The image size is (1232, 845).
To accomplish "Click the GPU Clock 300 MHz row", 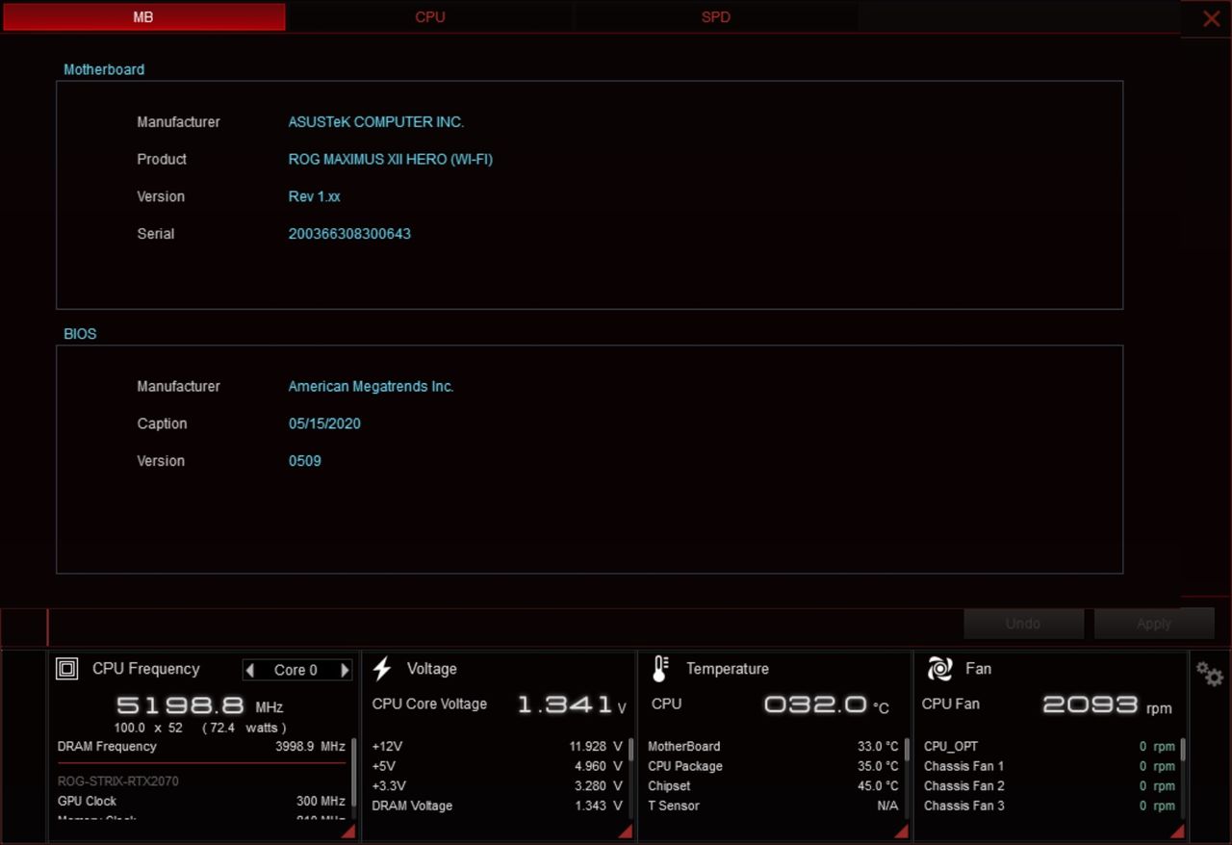I will coord(201,801).
